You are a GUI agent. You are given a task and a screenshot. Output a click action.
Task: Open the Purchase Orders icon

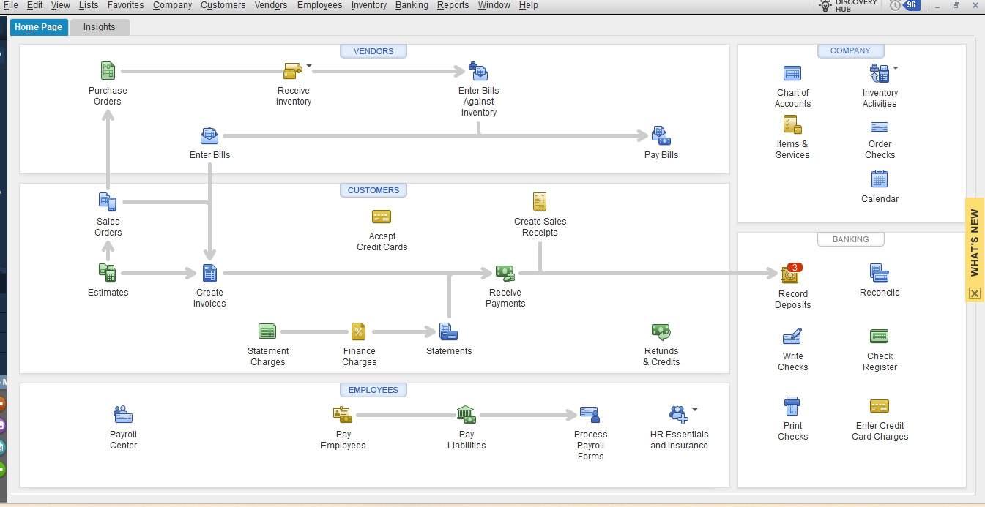pos(108,71)
